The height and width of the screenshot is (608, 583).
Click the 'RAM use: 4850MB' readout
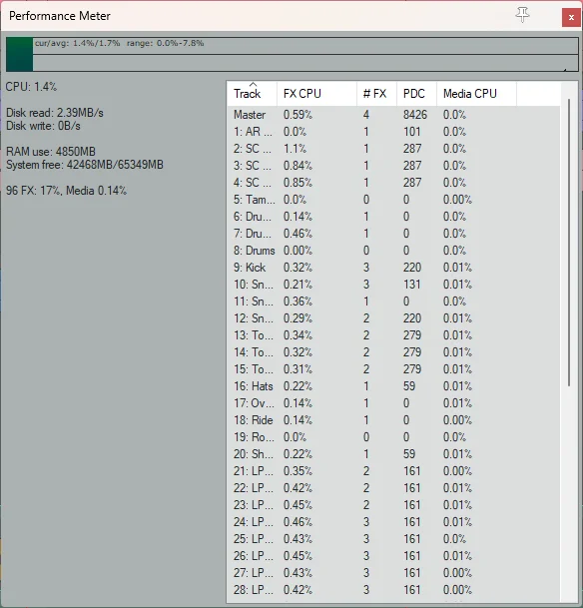tap(50, 152)
